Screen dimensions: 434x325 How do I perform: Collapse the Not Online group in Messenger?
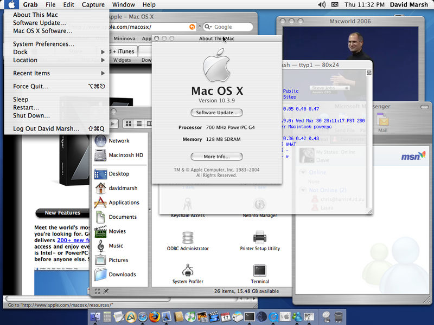[303, 190]
